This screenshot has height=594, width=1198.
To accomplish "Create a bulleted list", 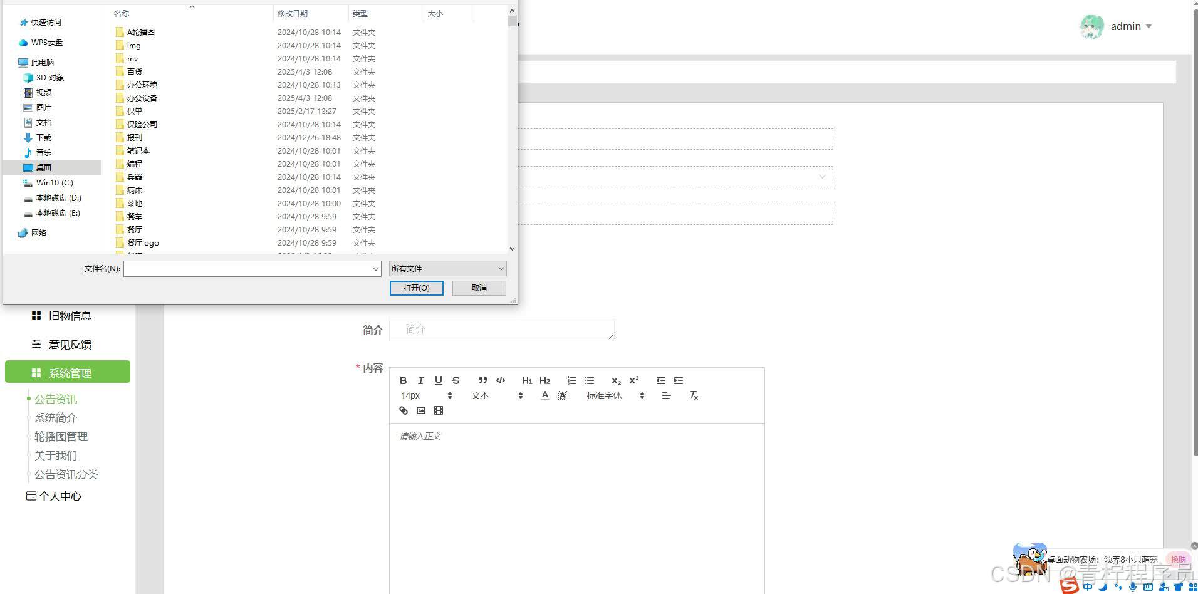I will pyautogui.click(x=590, y=380).
